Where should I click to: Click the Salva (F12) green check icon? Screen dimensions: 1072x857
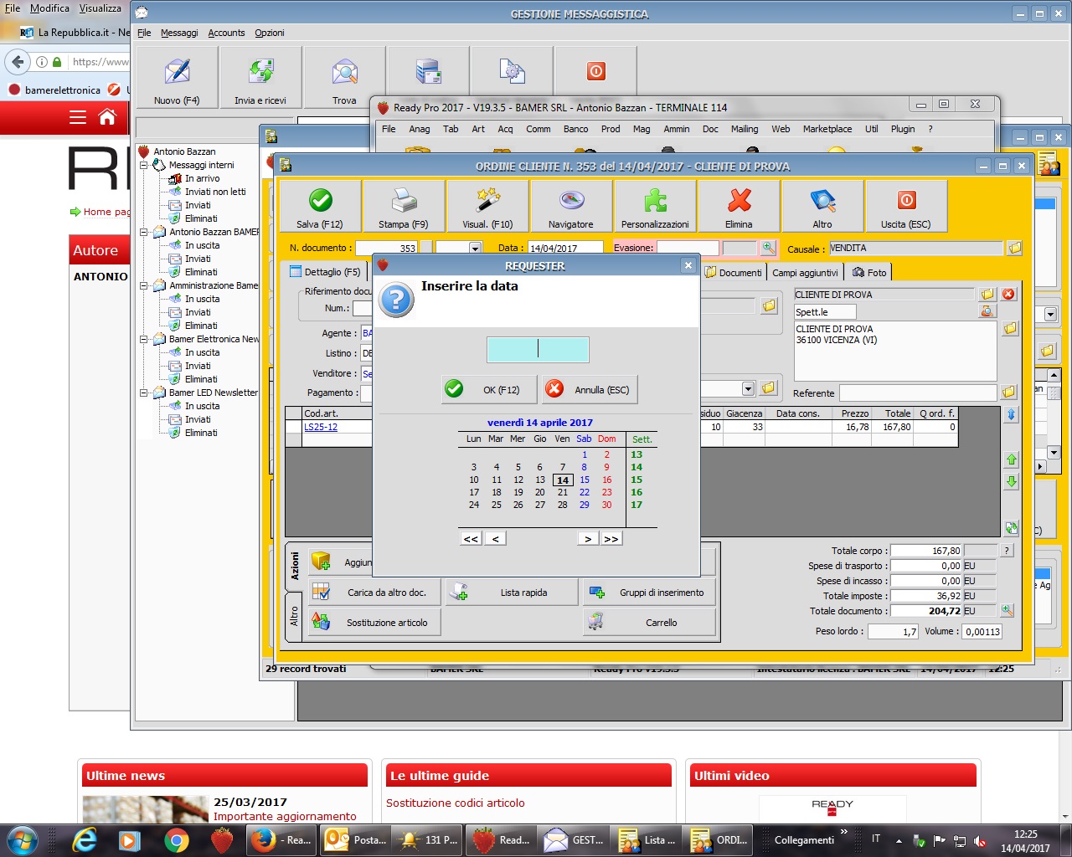point(321,201)
